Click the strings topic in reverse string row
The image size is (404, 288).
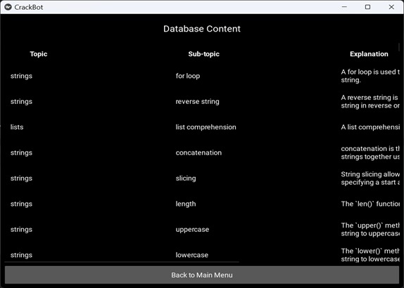(x=21, y=102)
